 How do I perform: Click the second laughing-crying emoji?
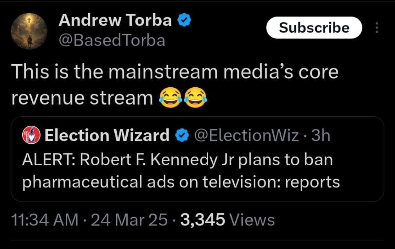coord(195,97)
